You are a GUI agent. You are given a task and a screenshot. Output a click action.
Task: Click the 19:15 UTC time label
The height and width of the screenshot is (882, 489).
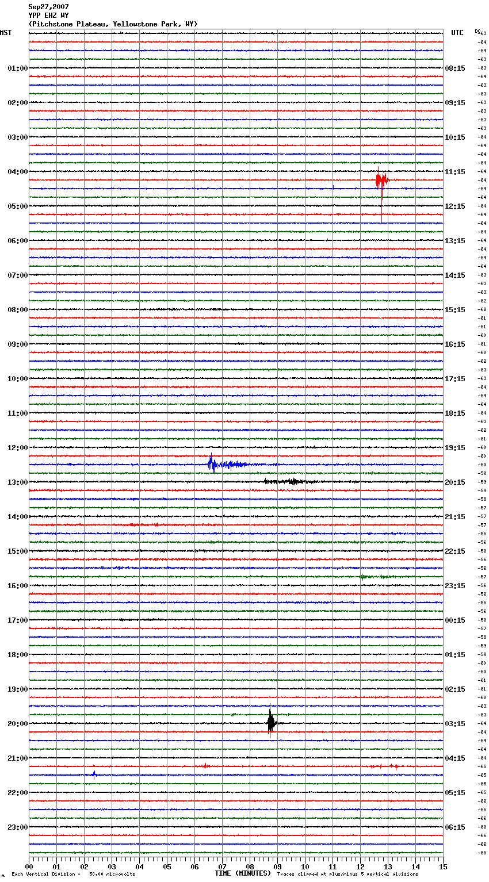coord(455,448)
